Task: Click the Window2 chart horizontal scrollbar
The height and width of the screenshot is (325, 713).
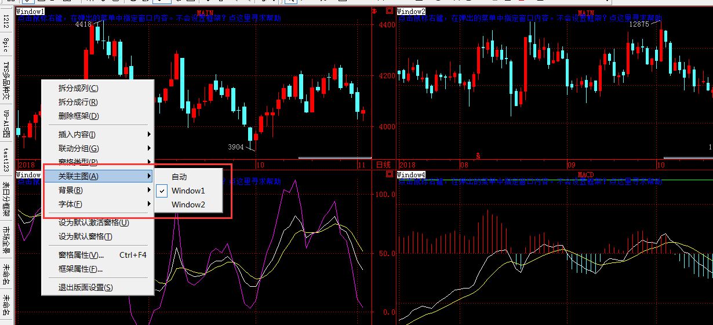Action: 688,158
